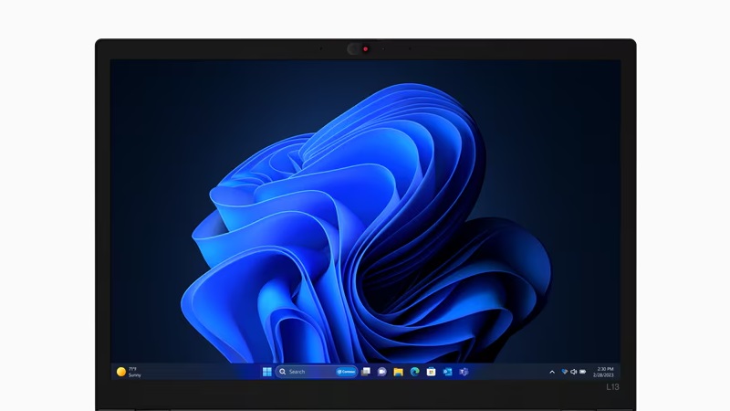Image resolution: width=730 pixels, height=411 pixels.
Task: Launch Microsoft Edge browser
Action: (x=414, y=372)
